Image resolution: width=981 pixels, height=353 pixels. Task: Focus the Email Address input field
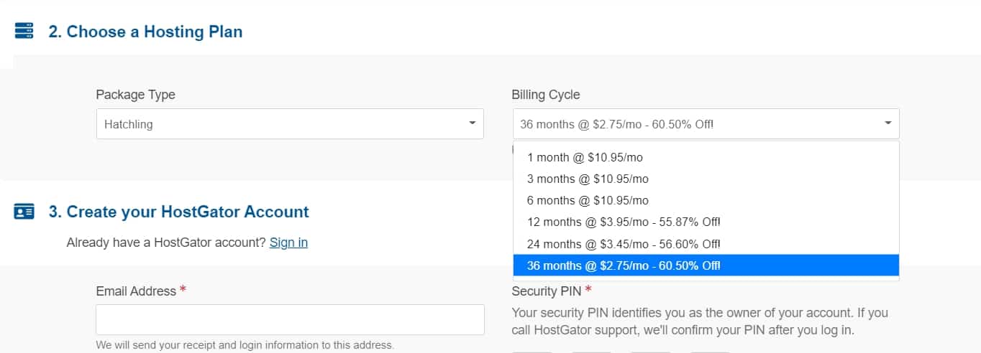(290, 319)
